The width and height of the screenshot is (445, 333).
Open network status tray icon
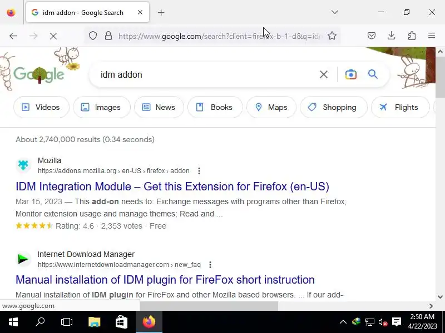click(369, 322)
